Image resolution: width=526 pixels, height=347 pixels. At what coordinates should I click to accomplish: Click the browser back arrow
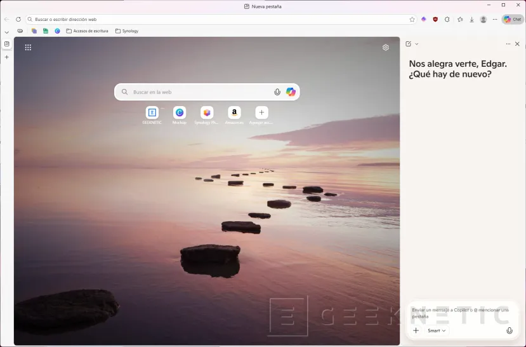(7, 20)
